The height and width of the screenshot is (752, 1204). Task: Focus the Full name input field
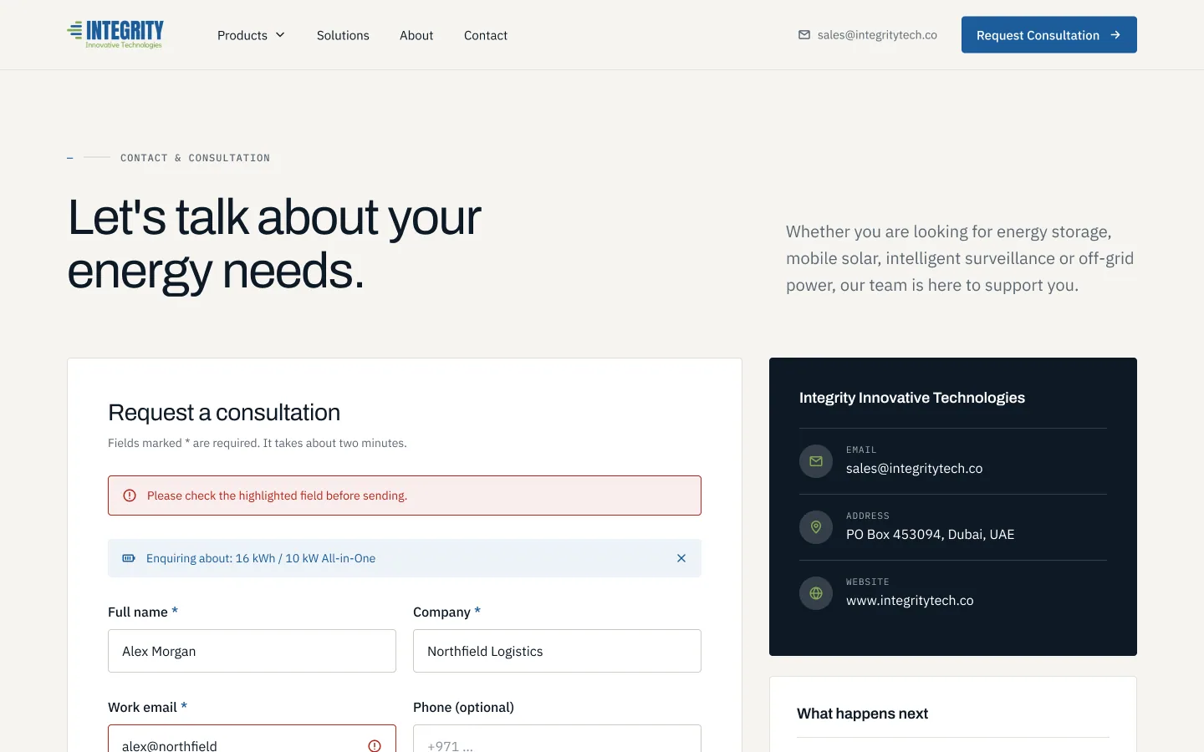[x=252, y=651]
